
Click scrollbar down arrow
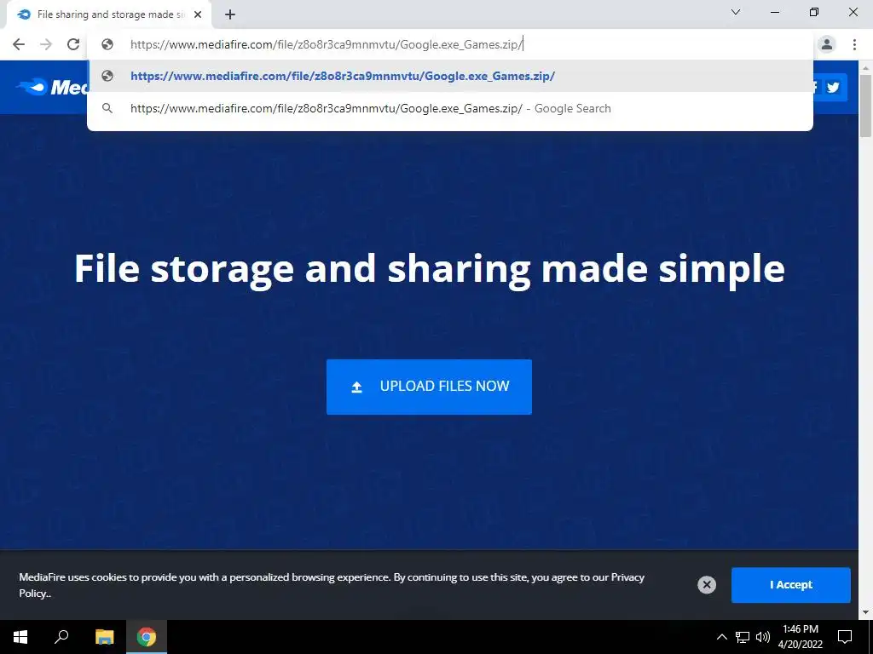point(865,612)
